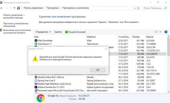Go up one folder level
Viewport: 170px width, 103px height.
pyautogui.click(x=15, y=8)
